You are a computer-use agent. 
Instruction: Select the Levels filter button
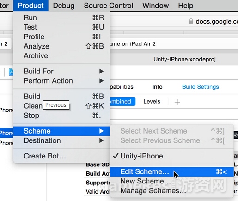coord(152,102)
